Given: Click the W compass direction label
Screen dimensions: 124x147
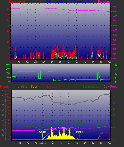Looking at the screenshot, I should (x=116, y=69).
